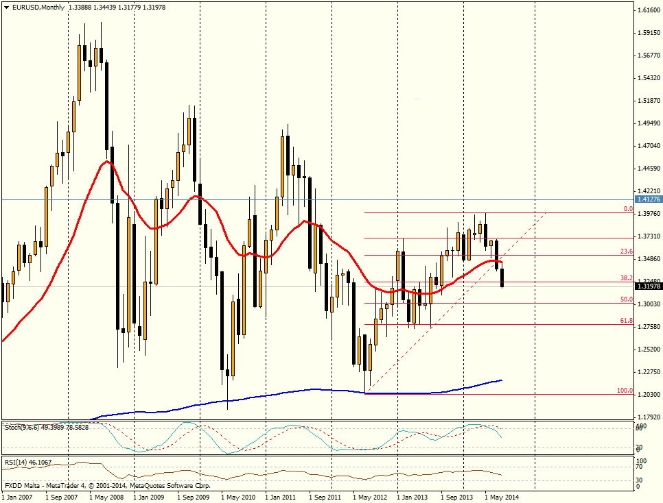663x503 pixels.
Task: Click the current price tag 1.31978
Action: click(x=648, y=286)
